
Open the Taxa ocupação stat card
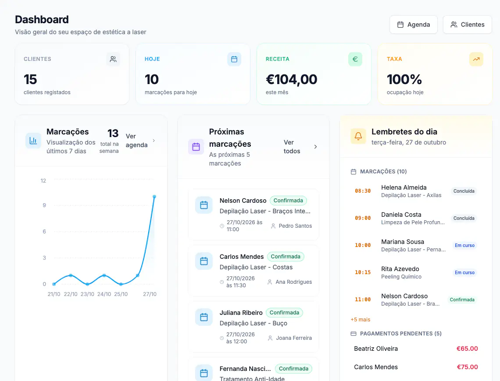(x=435, y=74)
